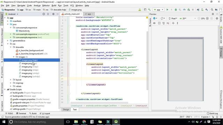Open the profiler gauge icon in the toolbar

(184, 10)
